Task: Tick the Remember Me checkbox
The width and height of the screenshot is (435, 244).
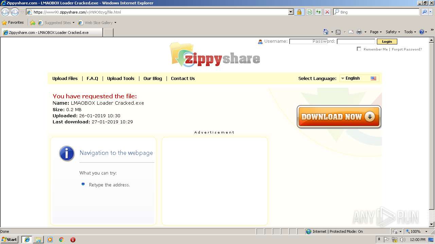Action: pos(359,49)
